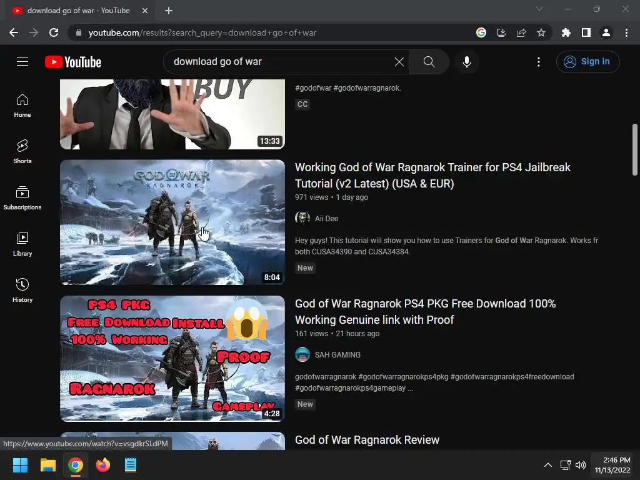Start voice search with the microphone icon

[466, 62]
